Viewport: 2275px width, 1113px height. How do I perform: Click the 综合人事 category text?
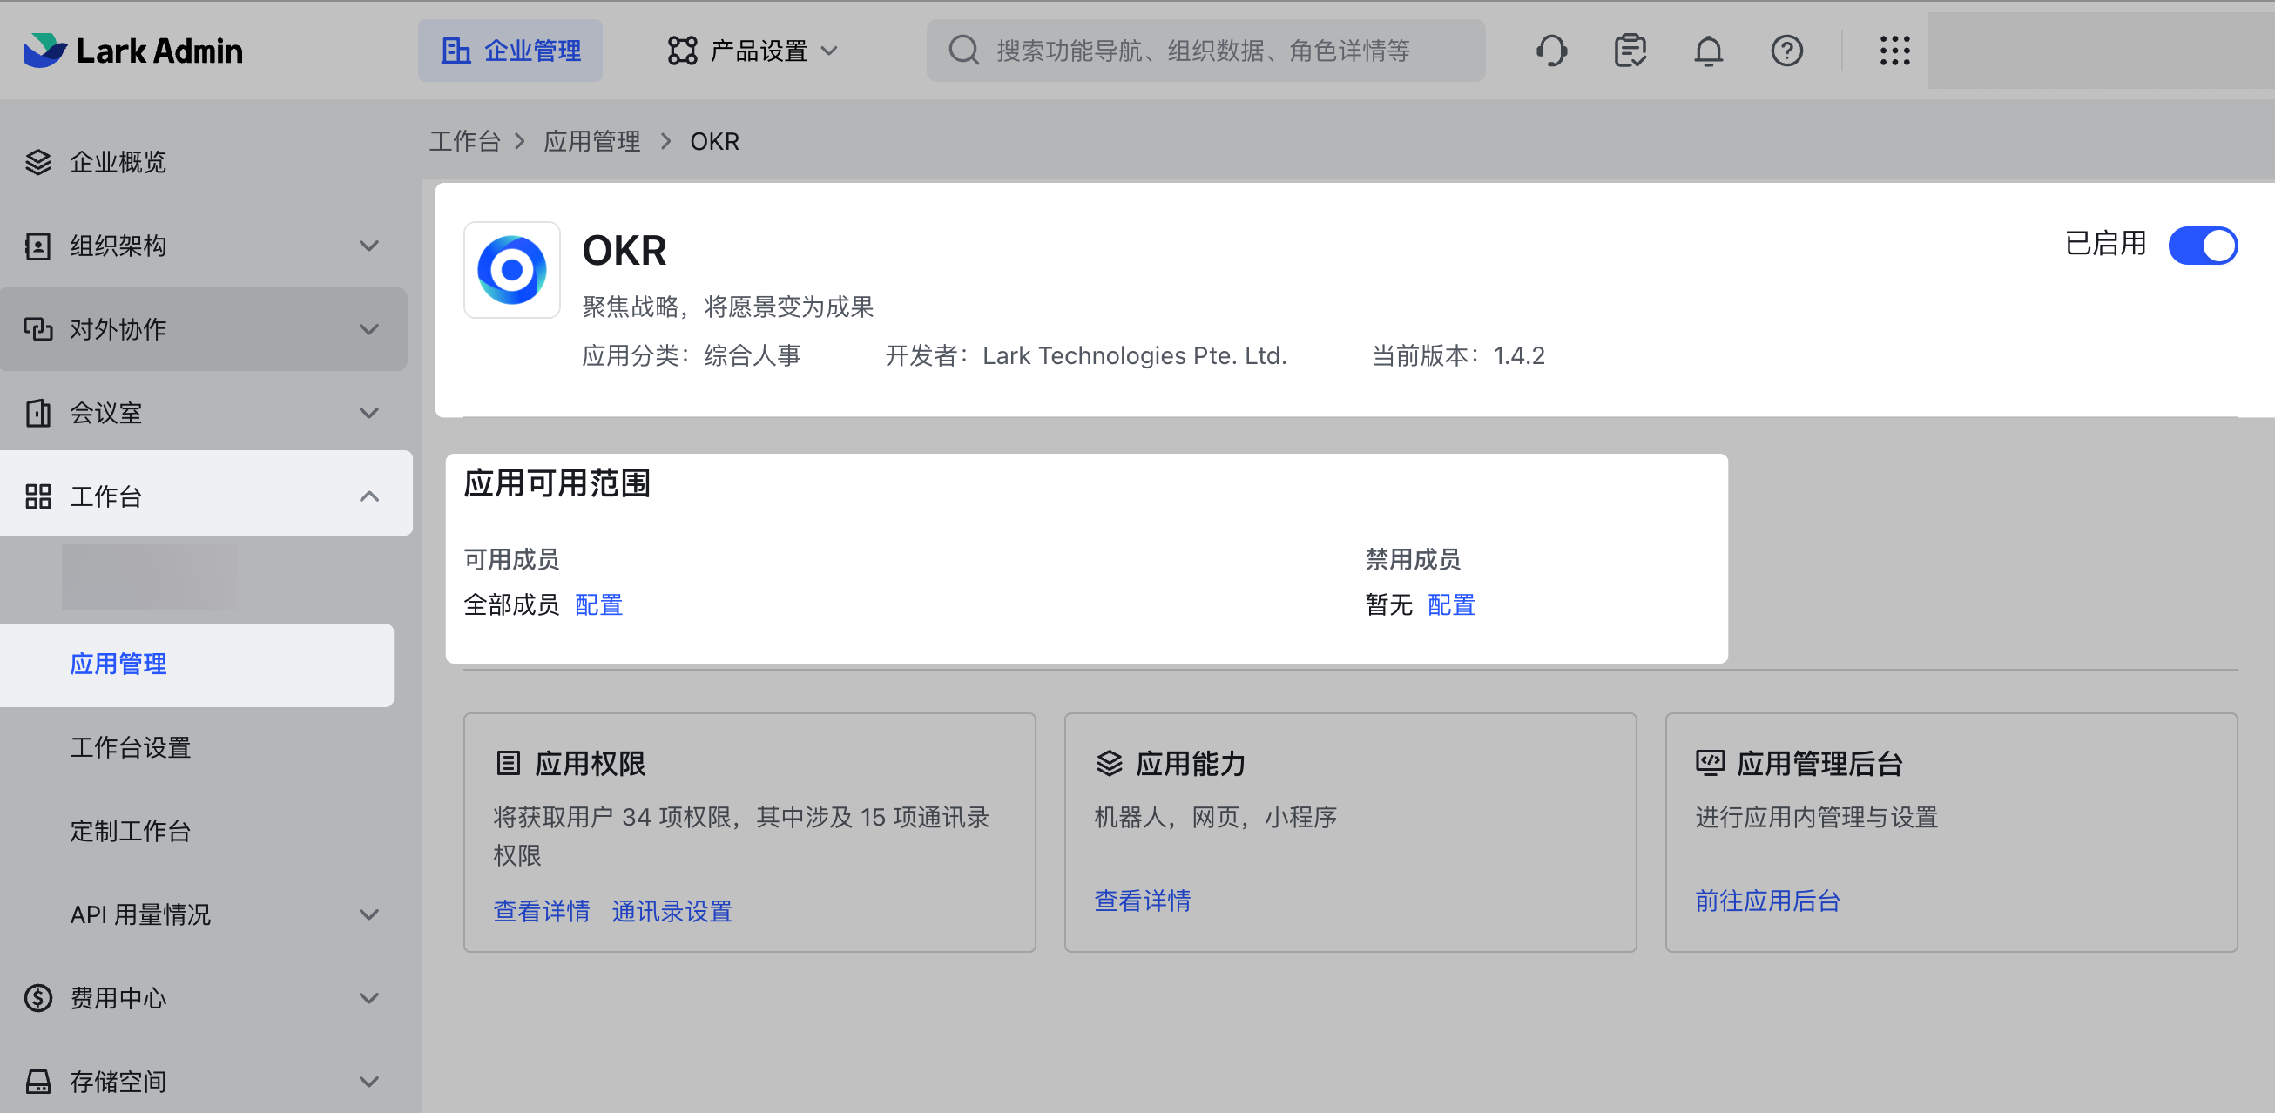pyautogui.click(x=753, y=355)
